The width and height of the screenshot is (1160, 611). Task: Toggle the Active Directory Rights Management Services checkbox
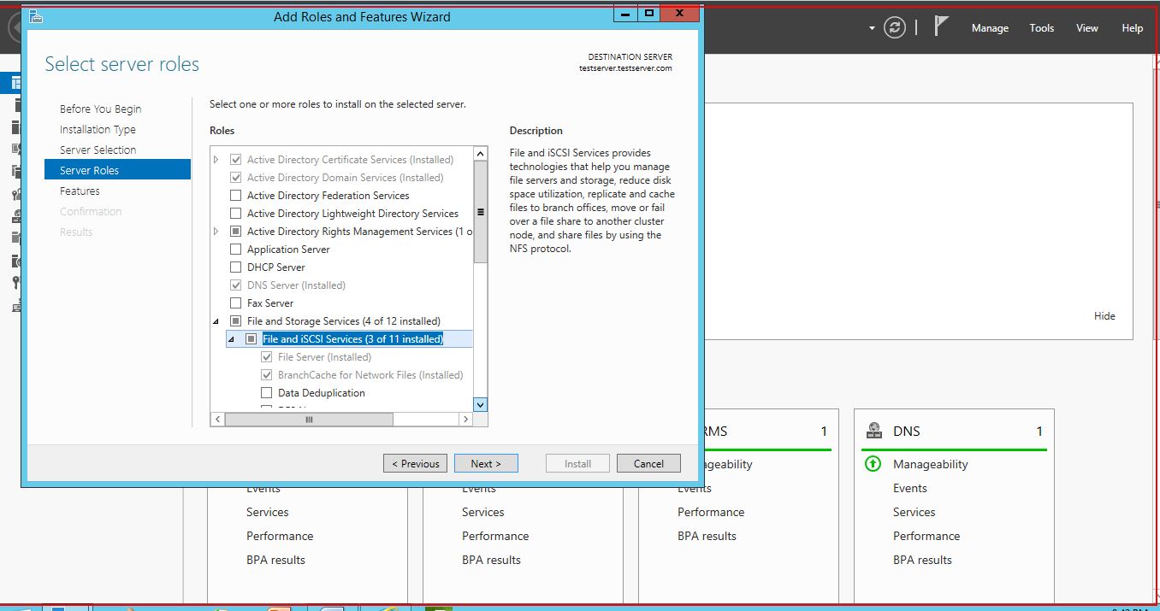(236, 232)
